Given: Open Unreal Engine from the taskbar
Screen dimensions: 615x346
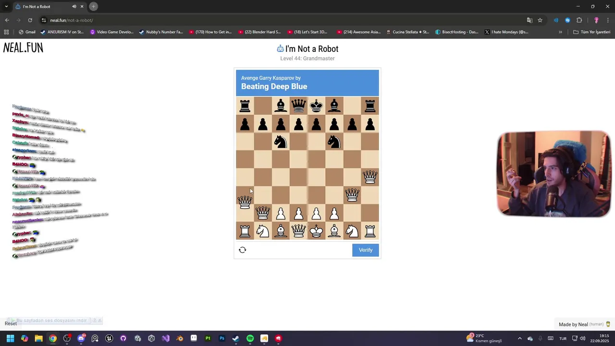Looking at the screenshot, I should [109, 338].
